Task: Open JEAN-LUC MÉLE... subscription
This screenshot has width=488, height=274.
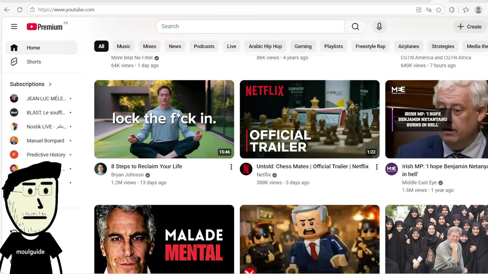Action: click(42, 99)
